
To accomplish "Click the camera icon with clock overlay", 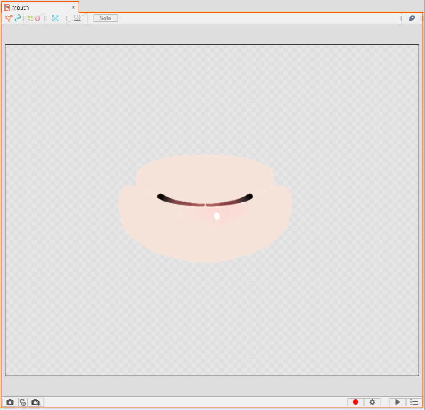I will 23,402.
